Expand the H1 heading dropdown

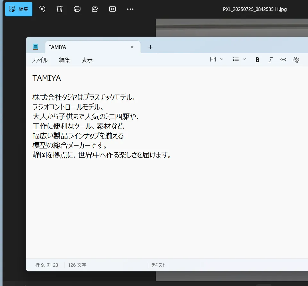(216, 59)
